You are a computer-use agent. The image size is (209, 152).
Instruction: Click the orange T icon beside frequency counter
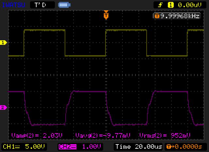pyautogui.click(x=157, y=16)
